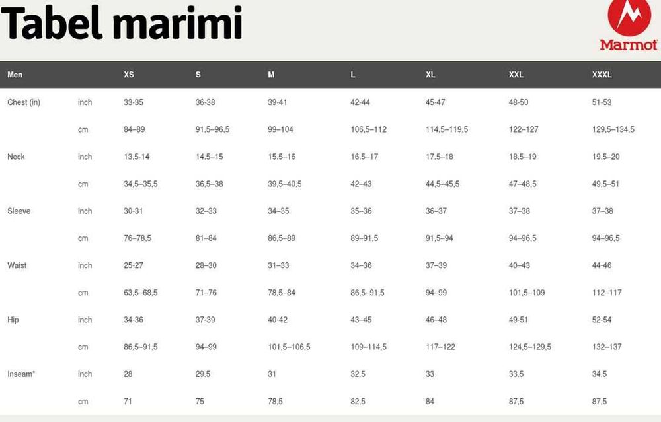
Task: Click the Sleeve row label
Action: (19, 211)
